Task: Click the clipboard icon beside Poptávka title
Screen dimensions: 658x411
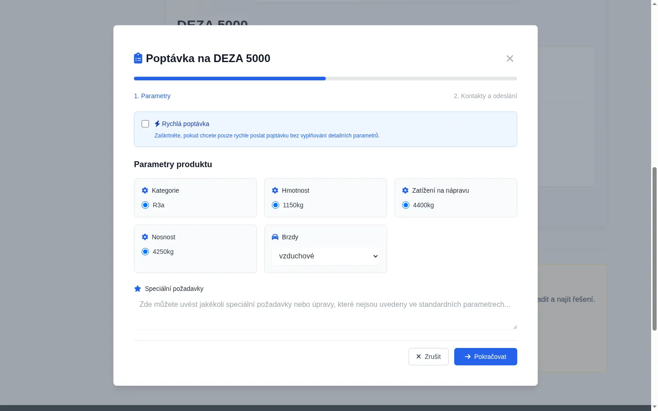Action: (138, 58)
